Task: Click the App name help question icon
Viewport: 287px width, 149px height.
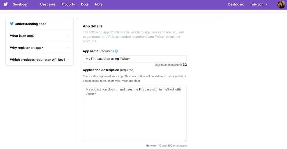Action: click(x=116, y=51)
